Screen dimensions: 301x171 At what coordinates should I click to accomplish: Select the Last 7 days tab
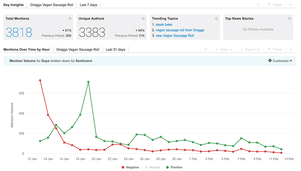coord(89,5)
